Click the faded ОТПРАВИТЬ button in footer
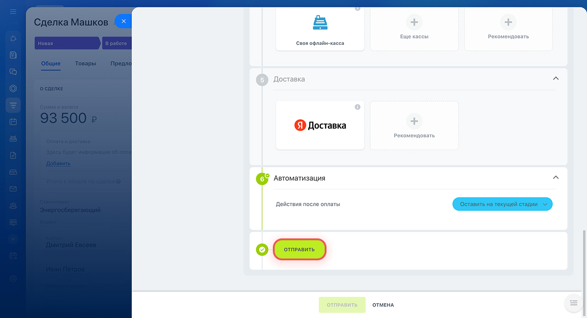 click(342, 305)
